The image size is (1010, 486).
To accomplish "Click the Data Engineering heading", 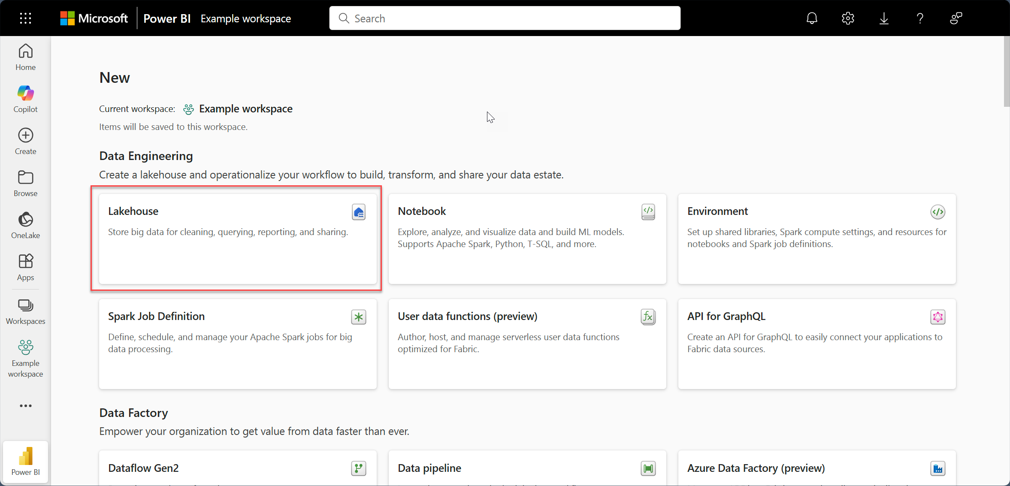I will tap(146, 156).
